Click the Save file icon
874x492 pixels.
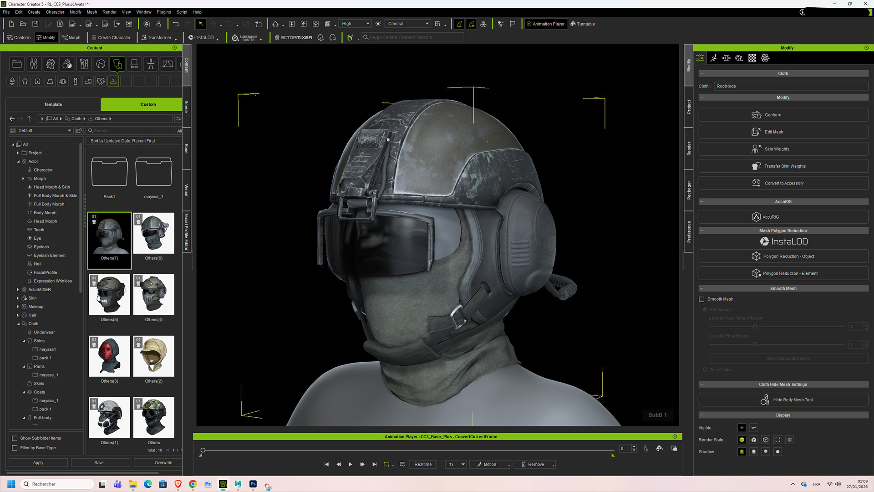tap(36, 24)
